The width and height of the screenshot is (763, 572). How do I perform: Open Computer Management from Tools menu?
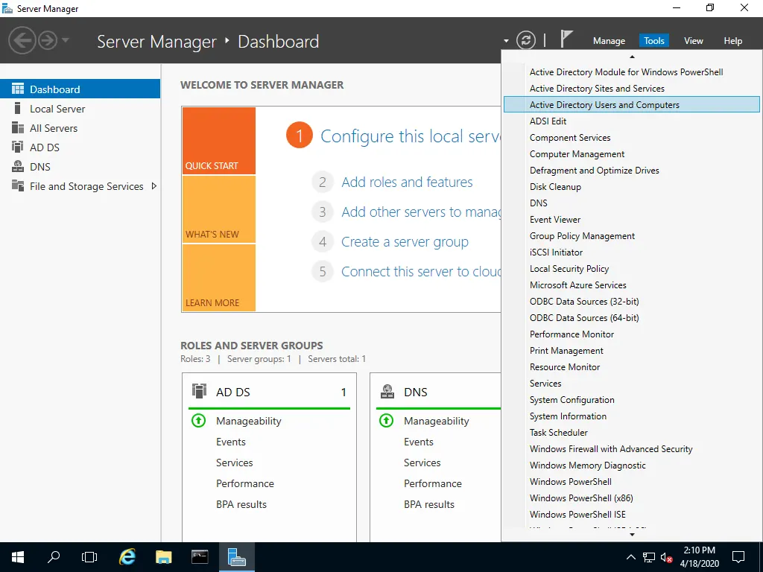coord(632,153)
